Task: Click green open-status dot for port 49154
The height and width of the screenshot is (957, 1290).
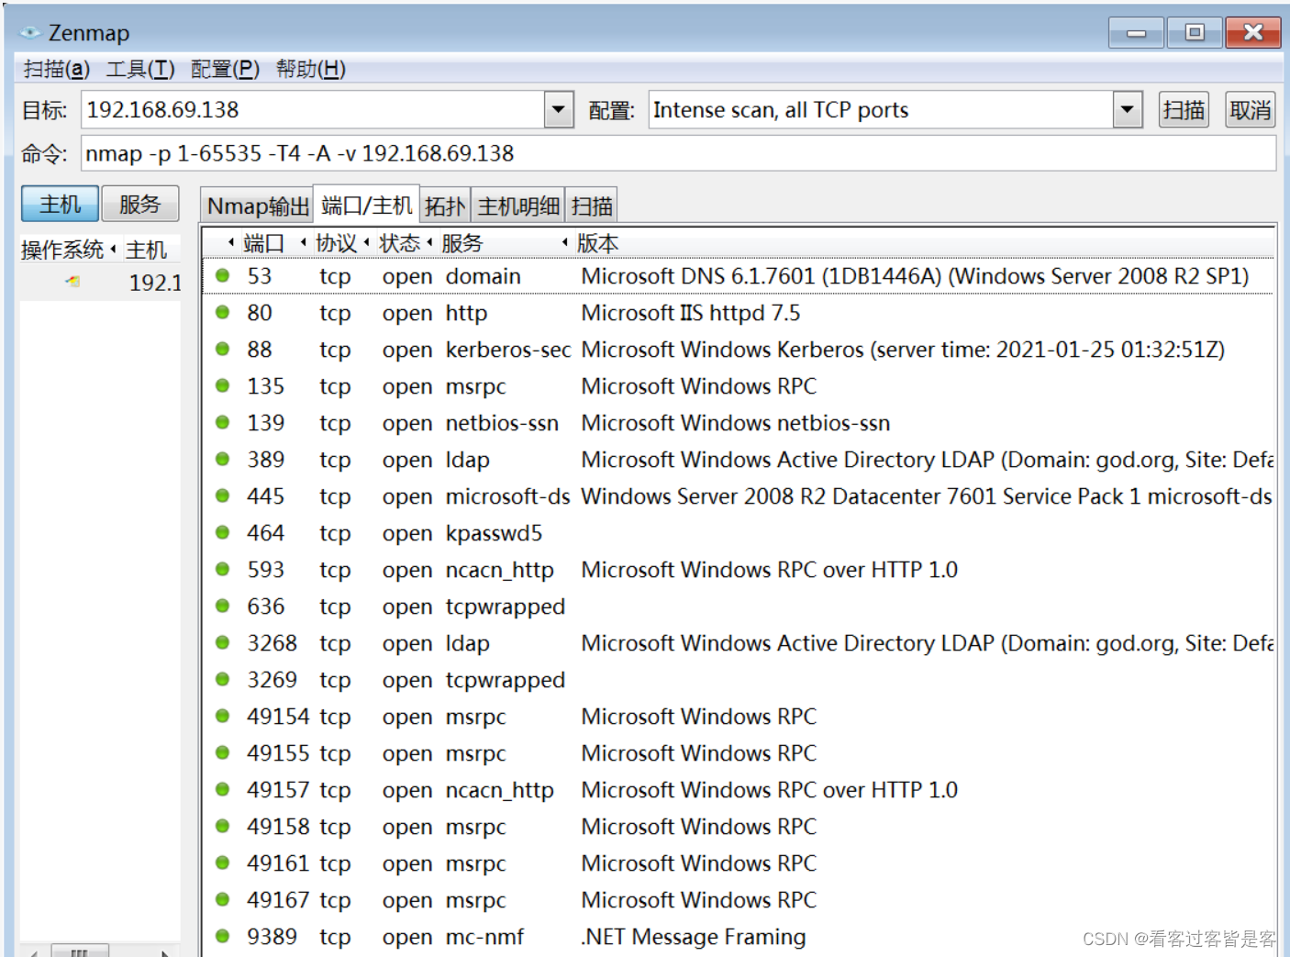Action: 222,716
